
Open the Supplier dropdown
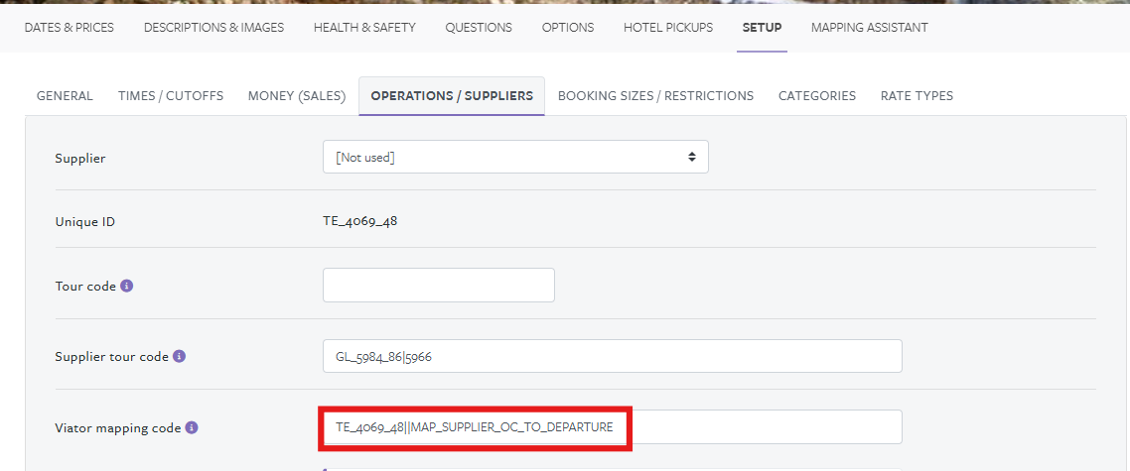pyautogui.click(x=515, y=157)
